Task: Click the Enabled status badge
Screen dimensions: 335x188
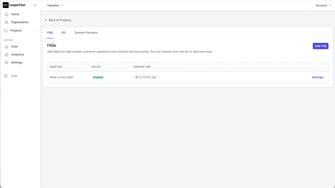Action: tap(98, 77)
